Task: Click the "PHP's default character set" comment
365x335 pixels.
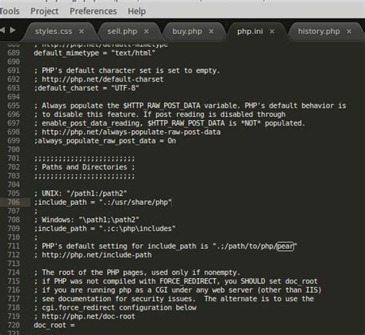Action: [127, 71]
